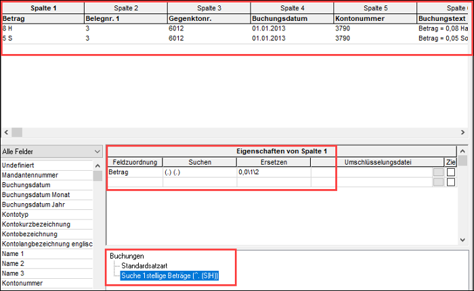This screenshot has height=291, width=474.
Task: Select Name 1 in the field list
Action: [47, 254]
